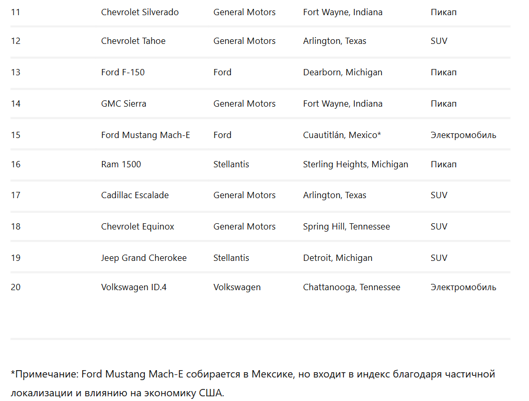Select Detroit, Michigan plant cell
This screenshot has height=401, width=529.
pos(337,258)
